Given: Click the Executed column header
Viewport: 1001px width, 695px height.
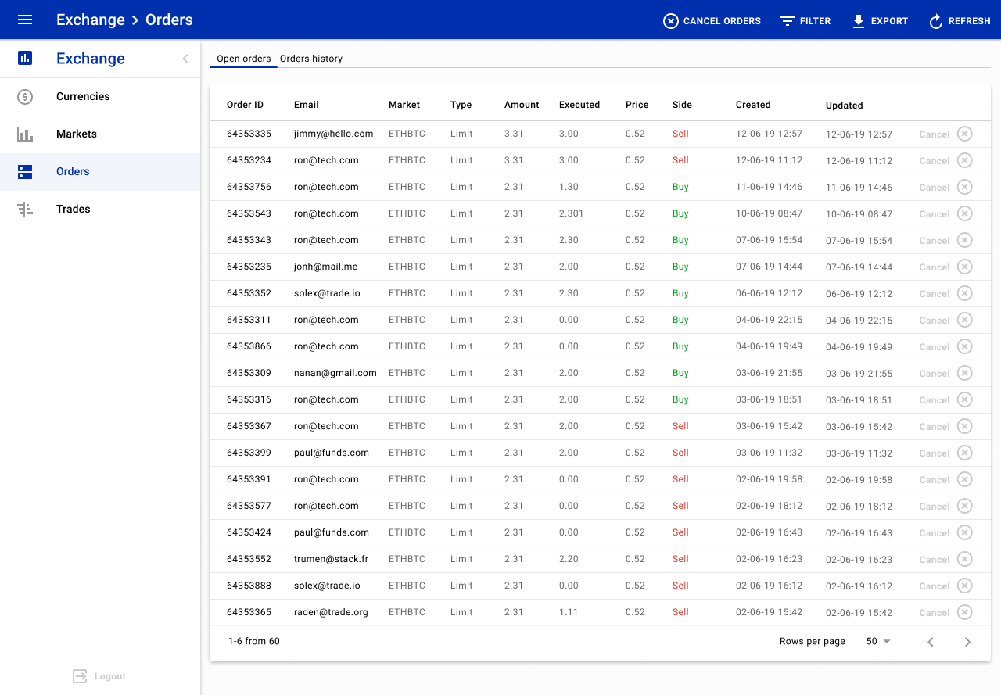Looking at the screenshot, I should click(579, 105).
